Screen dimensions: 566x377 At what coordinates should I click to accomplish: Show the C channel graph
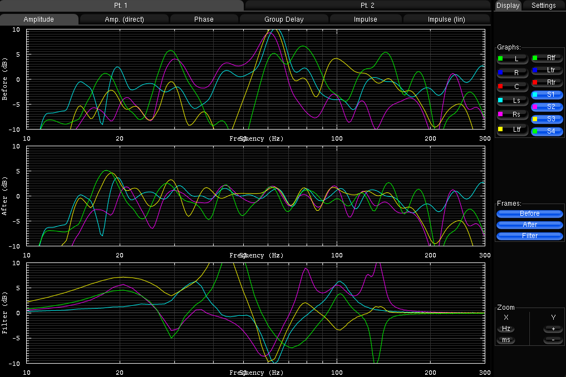point(512,87)
